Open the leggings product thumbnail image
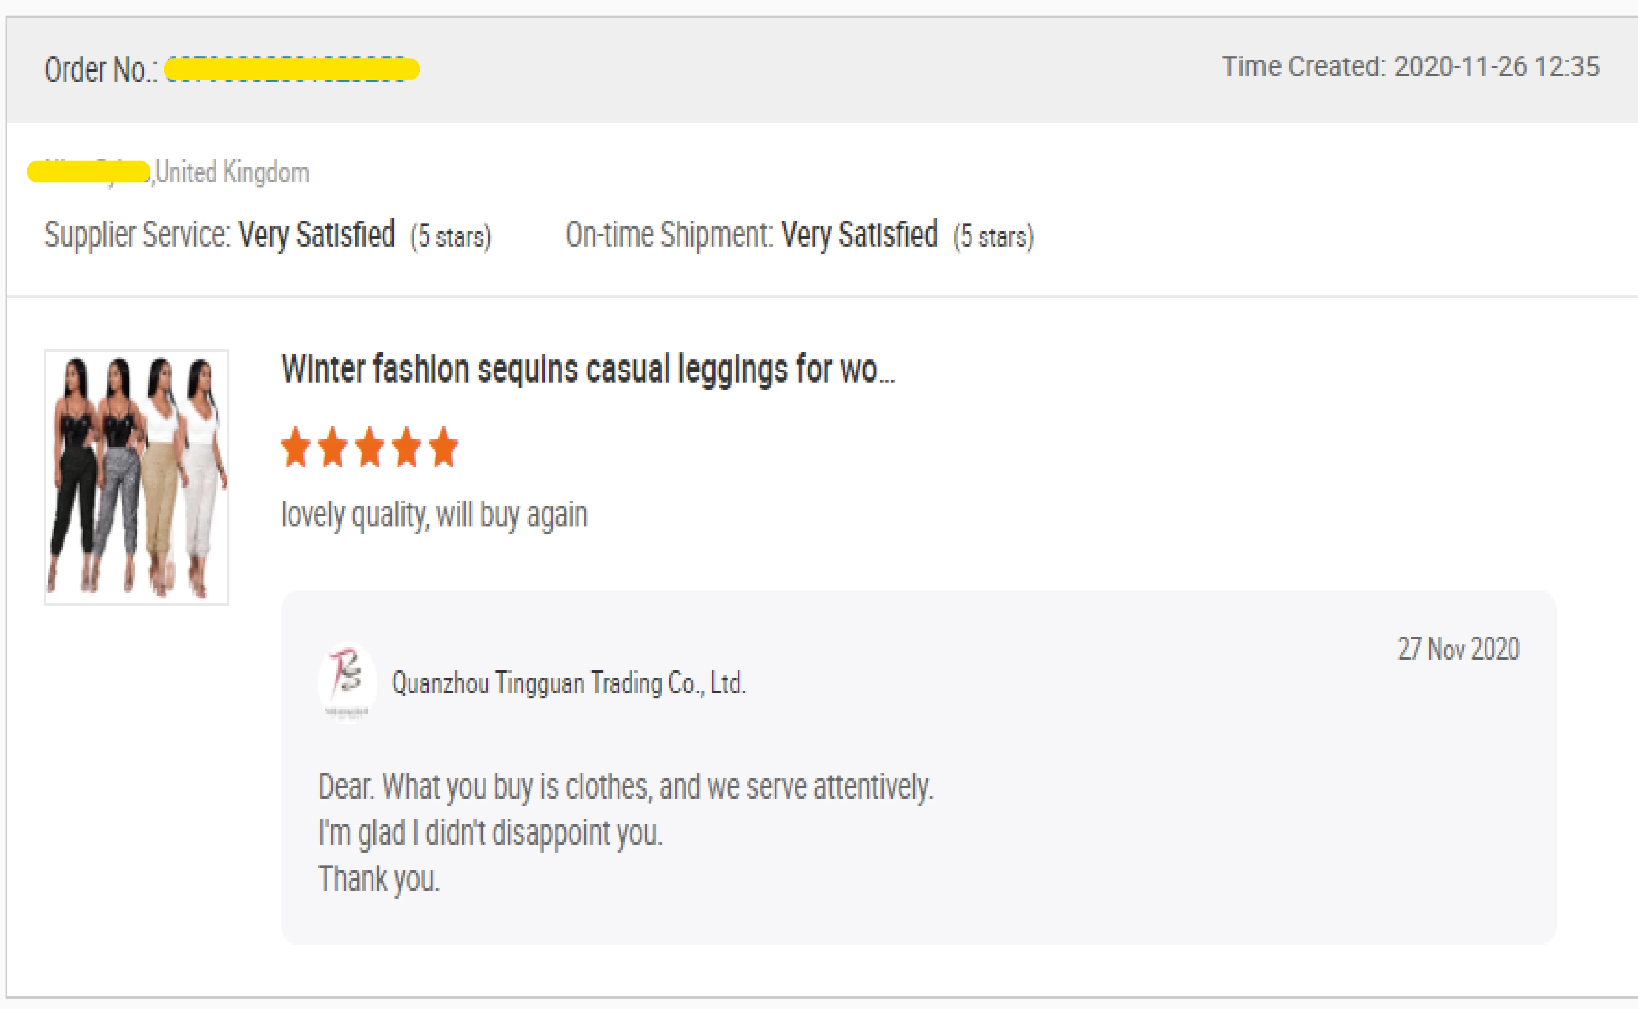This screenshot has height=1009, width=1638. [137, 477]
